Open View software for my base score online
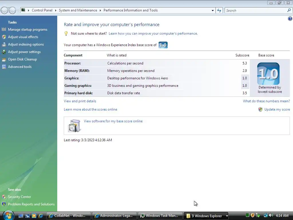The height and width of the screenshot is (220, 293). click(x=113, y=121)
